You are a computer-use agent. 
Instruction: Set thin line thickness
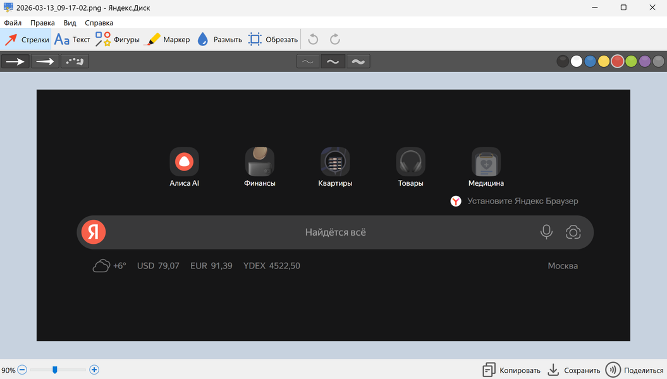[x=307, y=62]
